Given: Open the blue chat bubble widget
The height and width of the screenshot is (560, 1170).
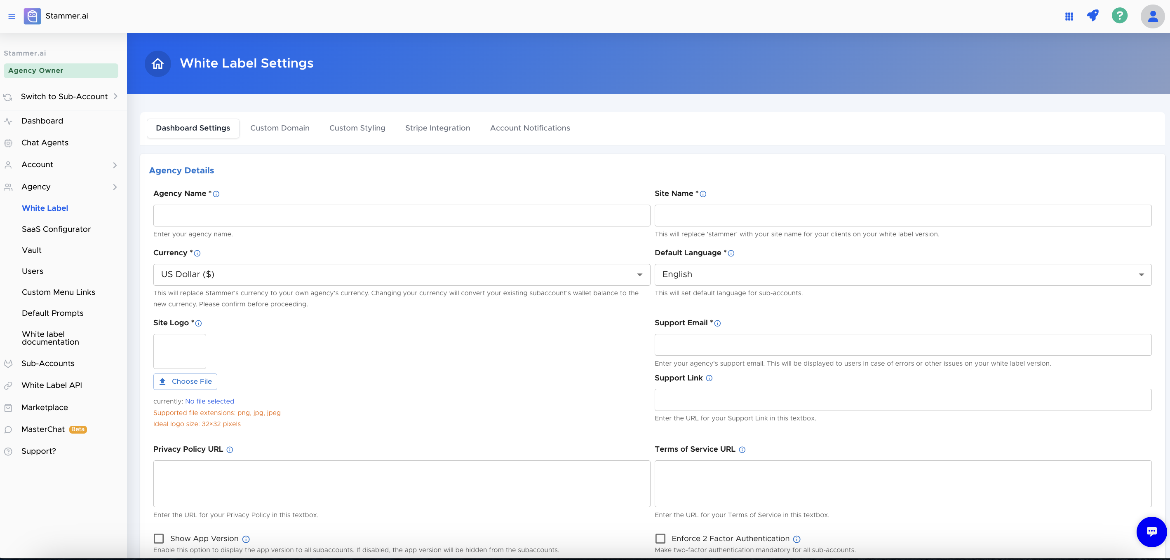Looking at the screenshot, I should (1151, 532).
